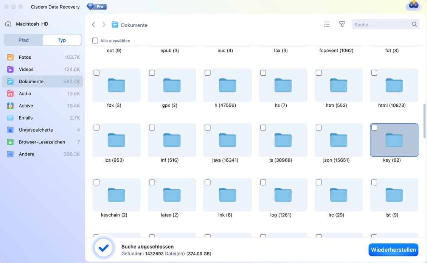Go back with the left chevron
Image resolution: width=427 pixels, height=263 pixels.
(x=94, y=25)
